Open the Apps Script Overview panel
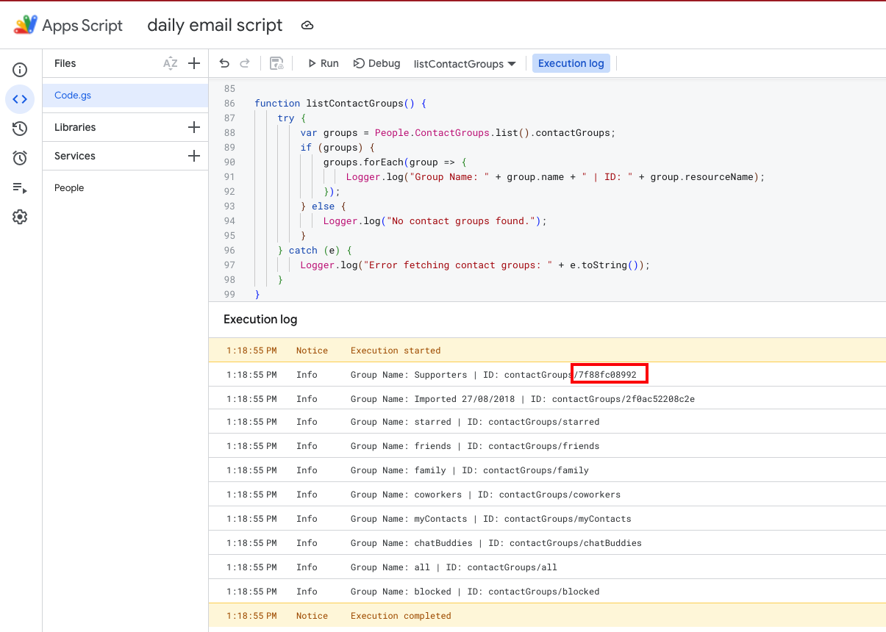The image size is (886, 632). point(20,70)
